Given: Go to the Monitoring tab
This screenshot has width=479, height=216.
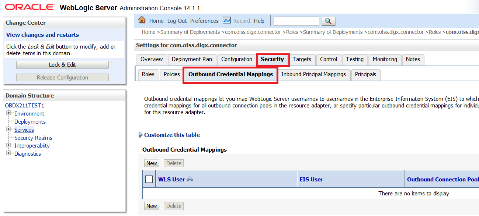Looking at the screenshot, I should tap(385, 59).
